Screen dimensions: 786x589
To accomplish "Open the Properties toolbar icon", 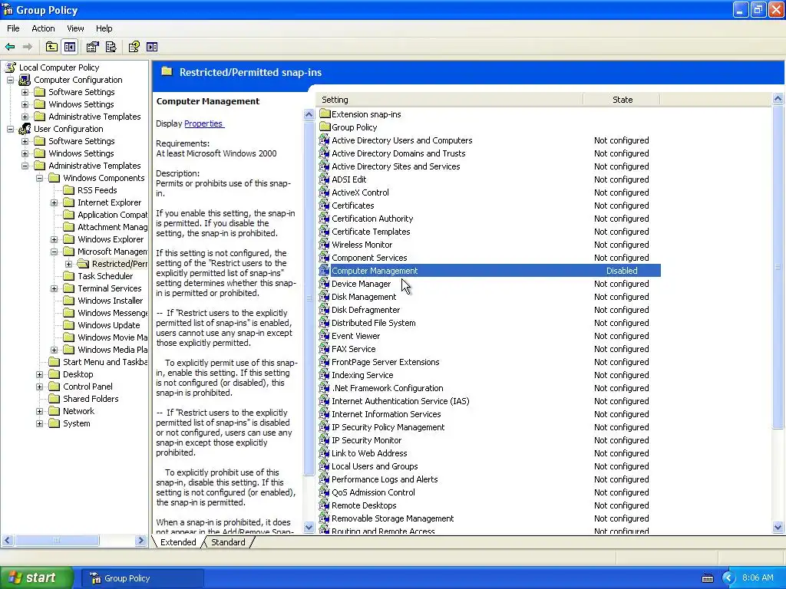I will (92, 47).
